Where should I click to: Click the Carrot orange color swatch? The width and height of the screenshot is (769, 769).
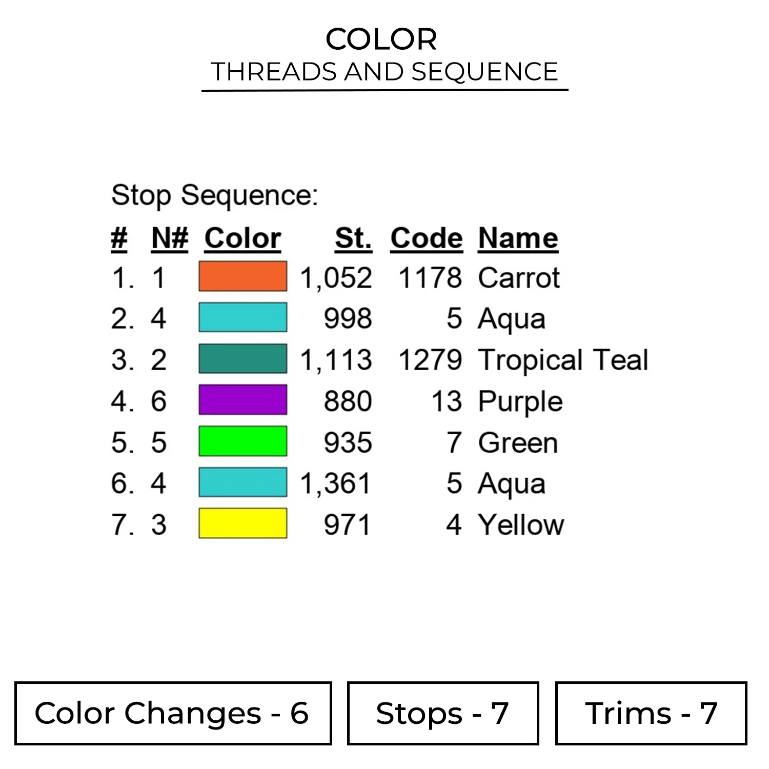[242, 276]
